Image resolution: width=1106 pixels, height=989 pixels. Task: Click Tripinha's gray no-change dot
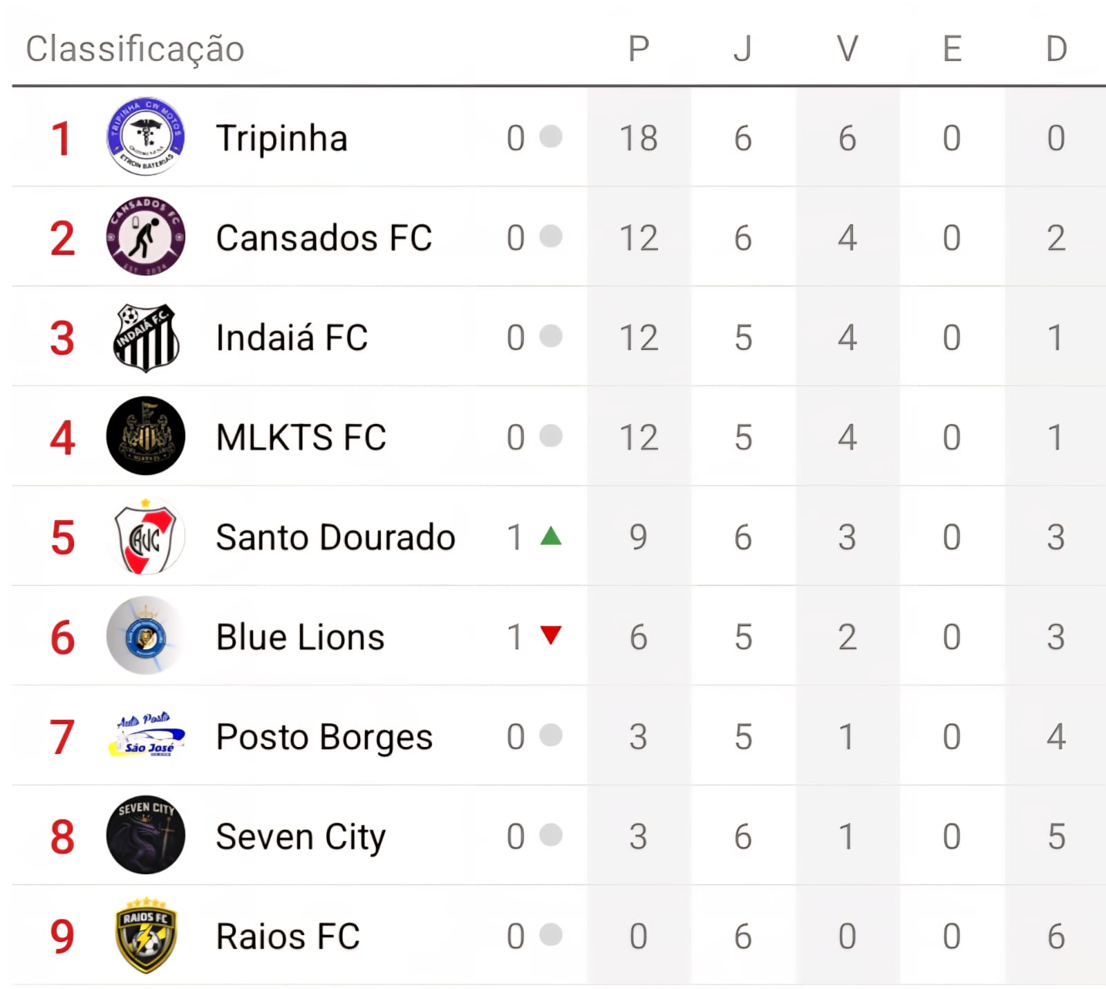pyautogui.click(x=551, y=136)
